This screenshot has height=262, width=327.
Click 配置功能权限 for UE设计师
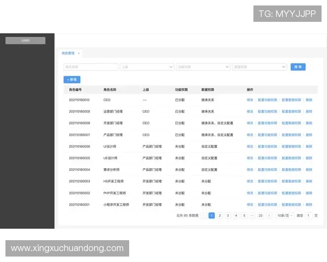[x=268, y=158]
